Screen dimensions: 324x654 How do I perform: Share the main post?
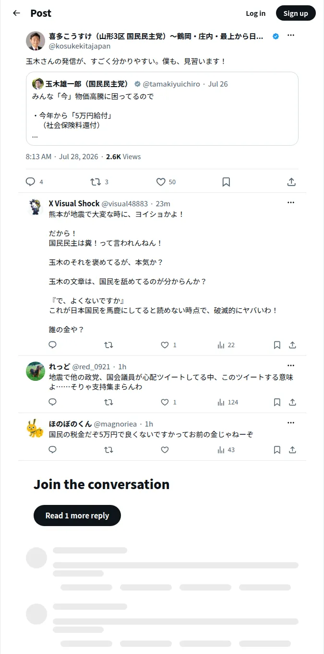pyautogui.click(x=291, y=182)
